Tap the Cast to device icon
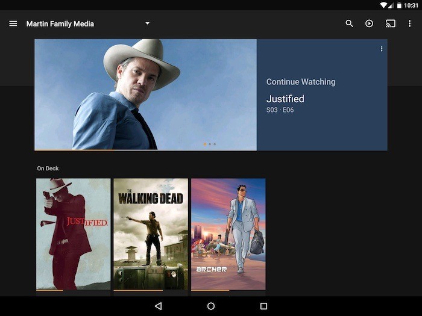 (x=390, y=23)
